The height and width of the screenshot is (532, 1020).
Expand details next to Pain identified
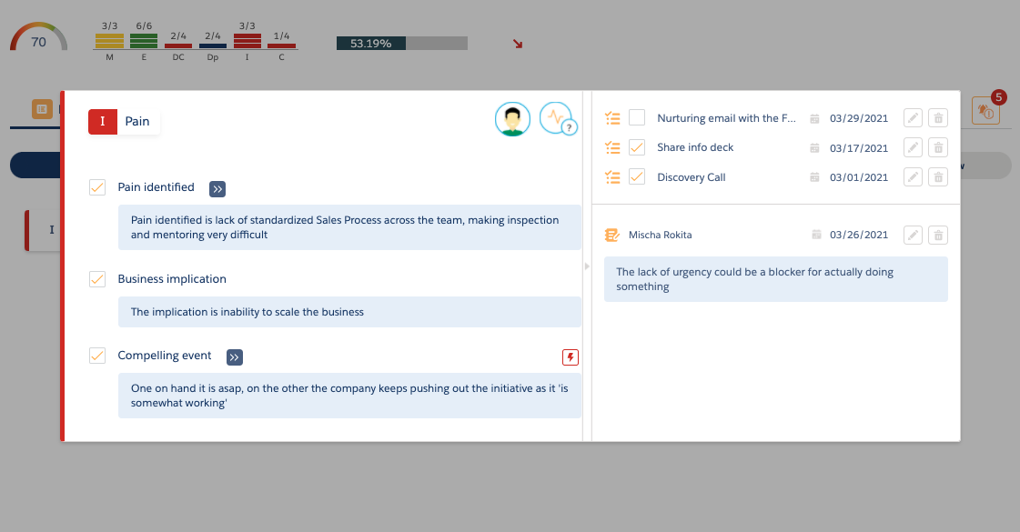217,189
